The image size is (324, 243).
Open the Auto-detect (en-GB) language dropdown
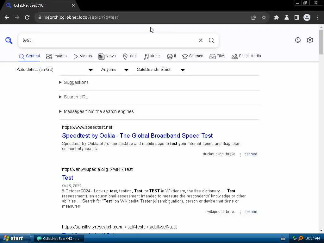tap(55, 70)
